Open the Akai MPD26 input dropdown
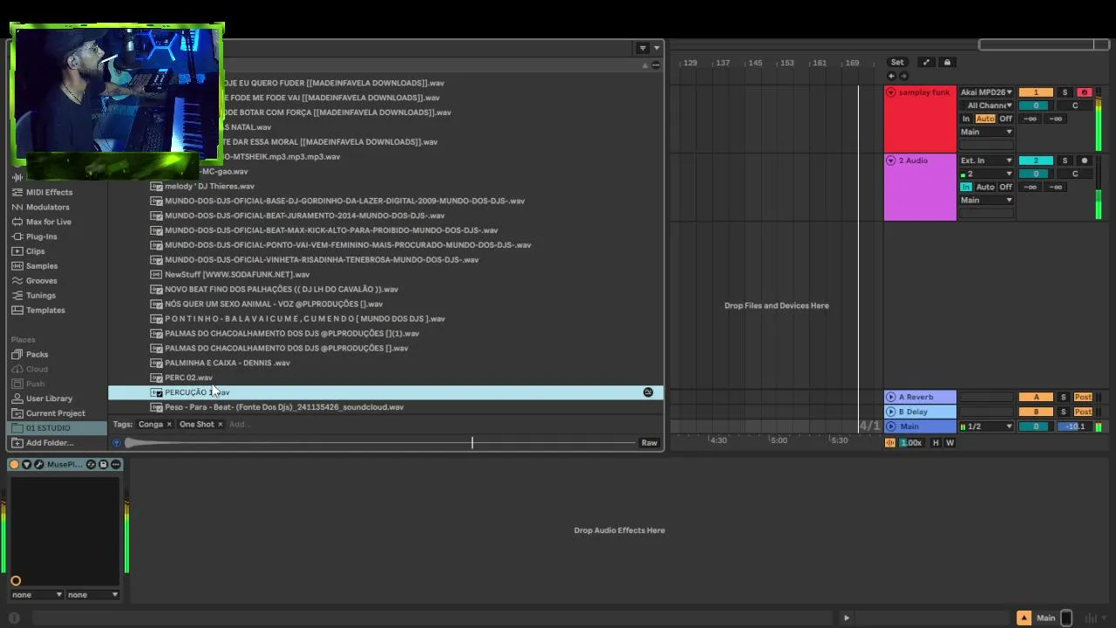This screenshot has width=1116, height=628. point(986,92)
